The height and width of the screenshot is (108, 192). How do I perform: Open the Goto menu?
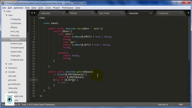[x=41, y=8]
